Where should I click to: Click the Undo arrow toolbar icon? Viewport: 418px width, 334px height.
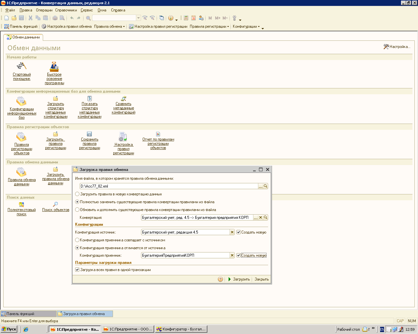click(x=72, y=18)
